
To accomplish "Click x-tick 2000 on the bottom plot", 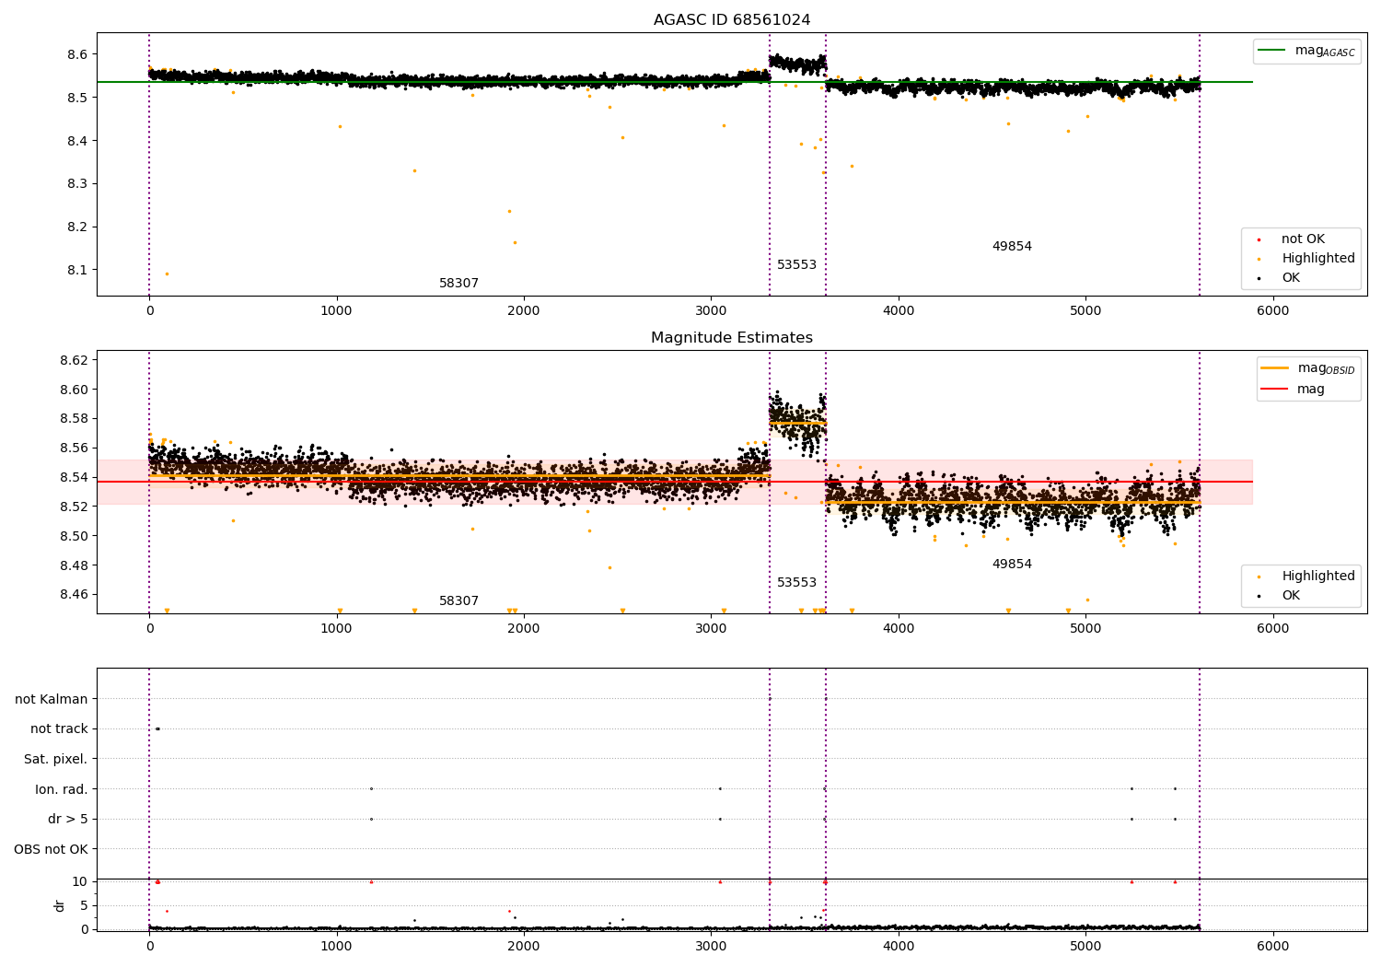I will 524,947.
